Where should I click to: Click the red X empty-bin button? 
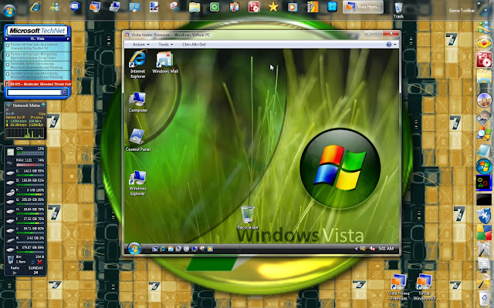point(39,262)
